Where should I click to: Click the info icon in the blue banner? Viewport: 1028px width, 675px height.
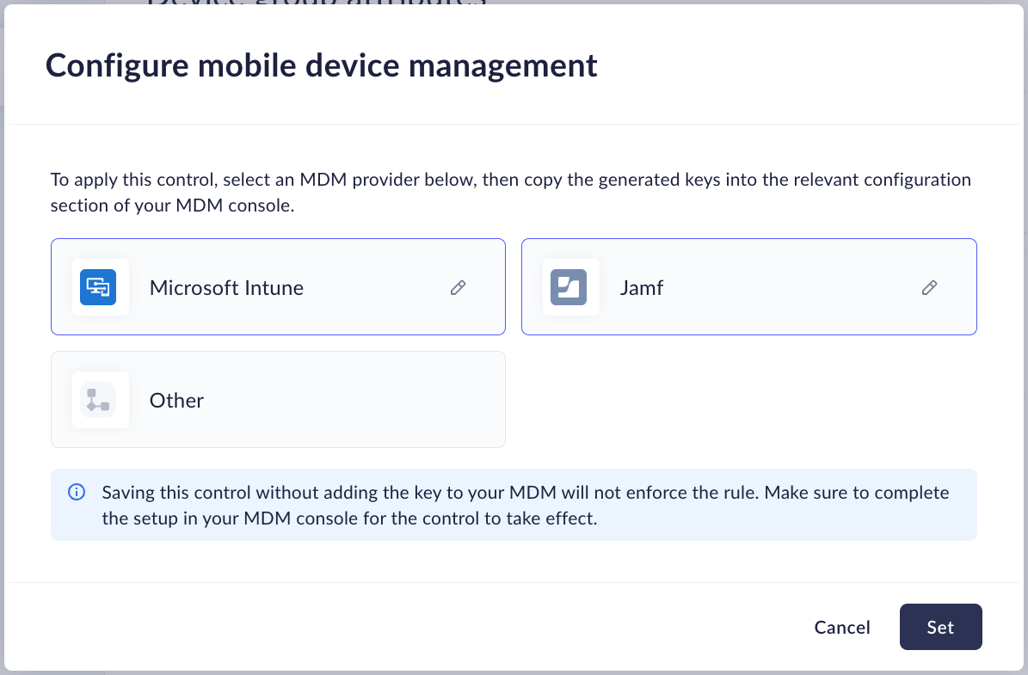tap(77, 493)
